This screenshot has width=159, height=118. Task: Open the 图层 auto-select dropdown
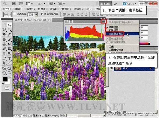coord(36,15)
